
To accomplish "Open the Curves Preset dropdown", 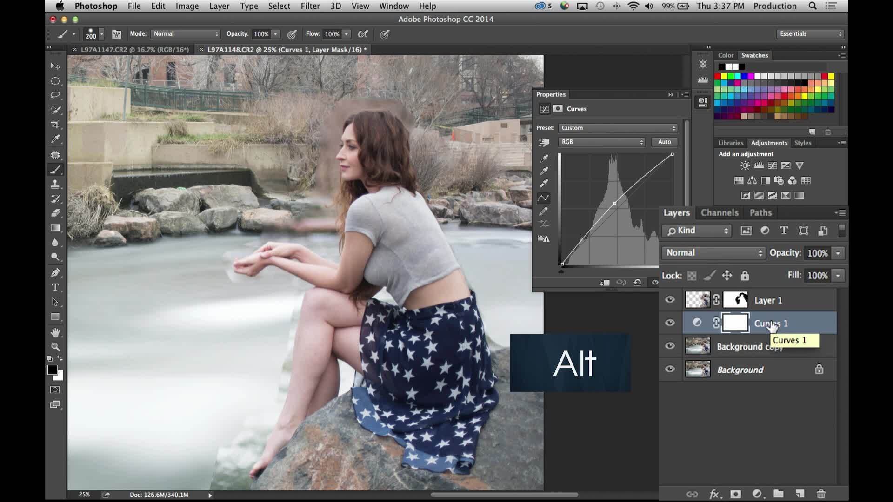I will 618,128.
